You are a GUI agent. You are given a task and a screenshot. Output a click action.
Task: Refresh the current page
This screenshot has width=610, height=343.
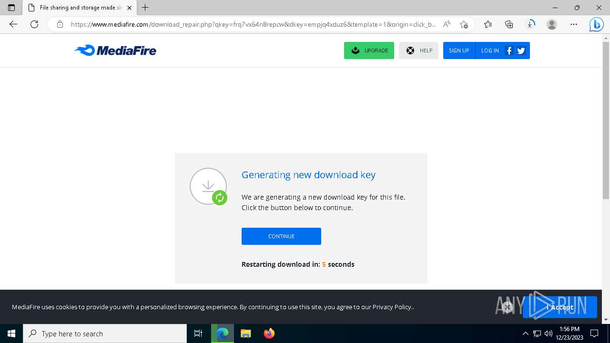coord(34,24)
